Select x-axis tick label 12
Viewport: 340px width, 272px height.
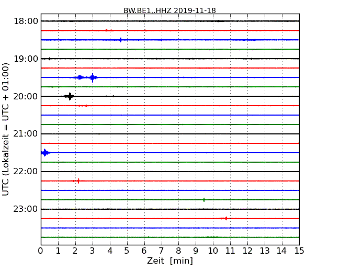pyautogui.click(x=247, y=251)
